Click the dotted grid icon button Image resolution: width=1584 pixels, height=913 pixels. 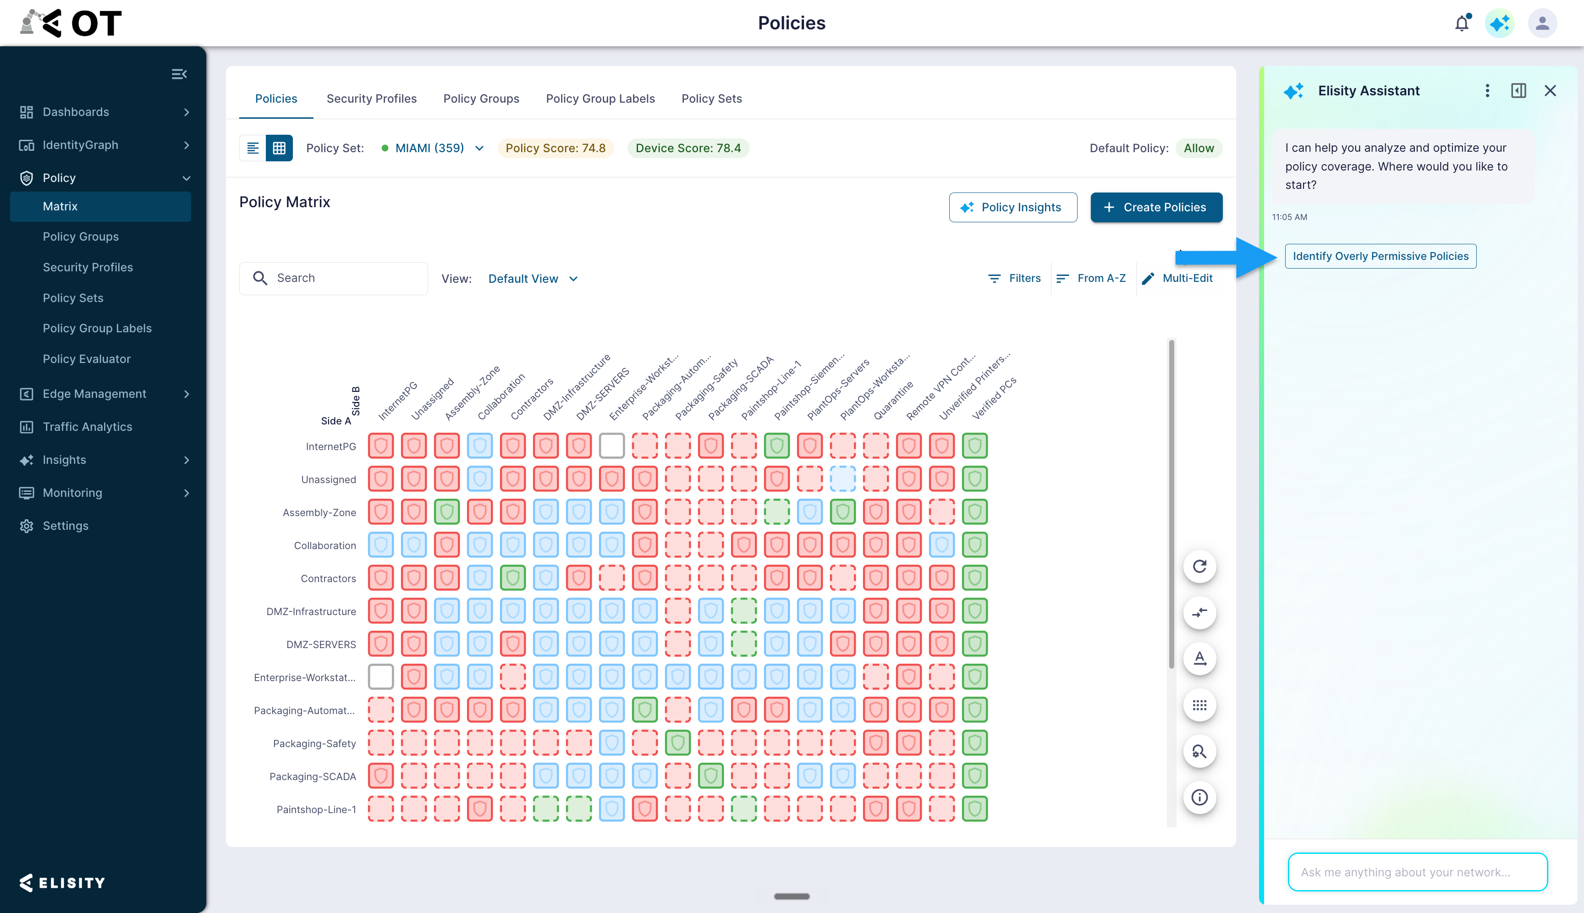click(1199, 705)
